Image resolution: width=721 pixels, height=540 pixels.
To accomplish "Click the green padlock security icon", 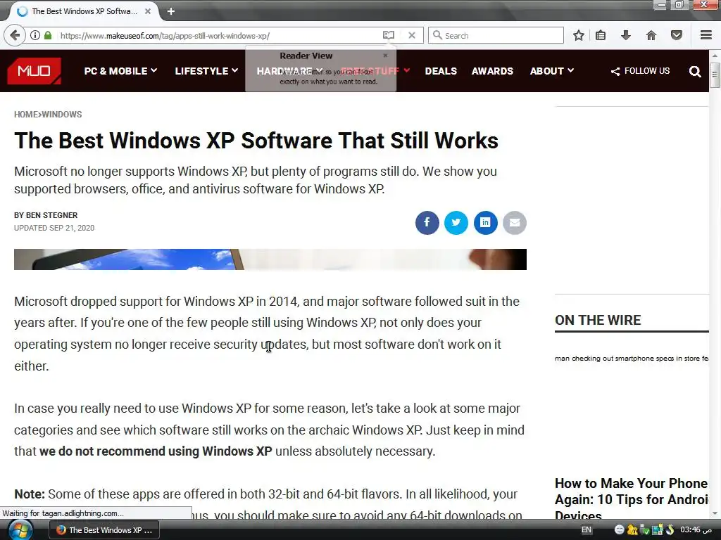I will 48,35.
